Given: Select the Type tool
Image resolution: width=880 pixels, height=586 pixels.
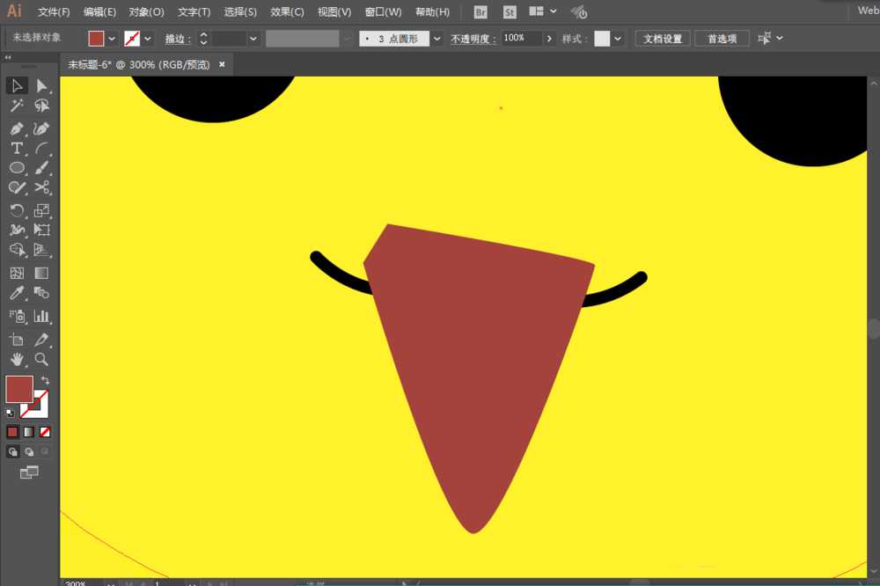Looking at the screenshot, I should 17,149.
